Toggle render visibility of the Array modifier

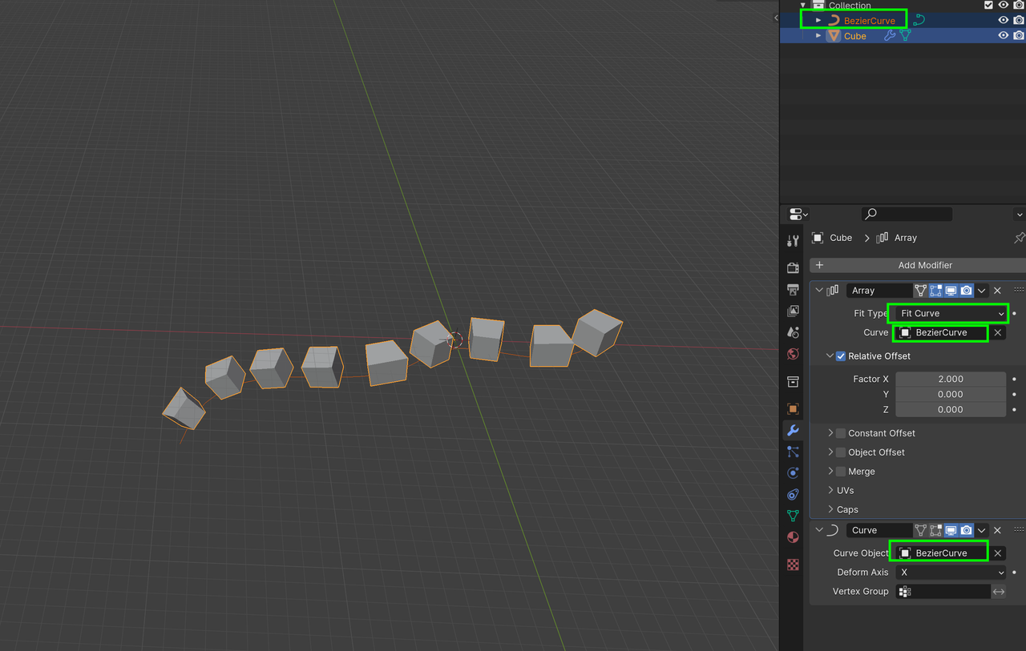967,290
